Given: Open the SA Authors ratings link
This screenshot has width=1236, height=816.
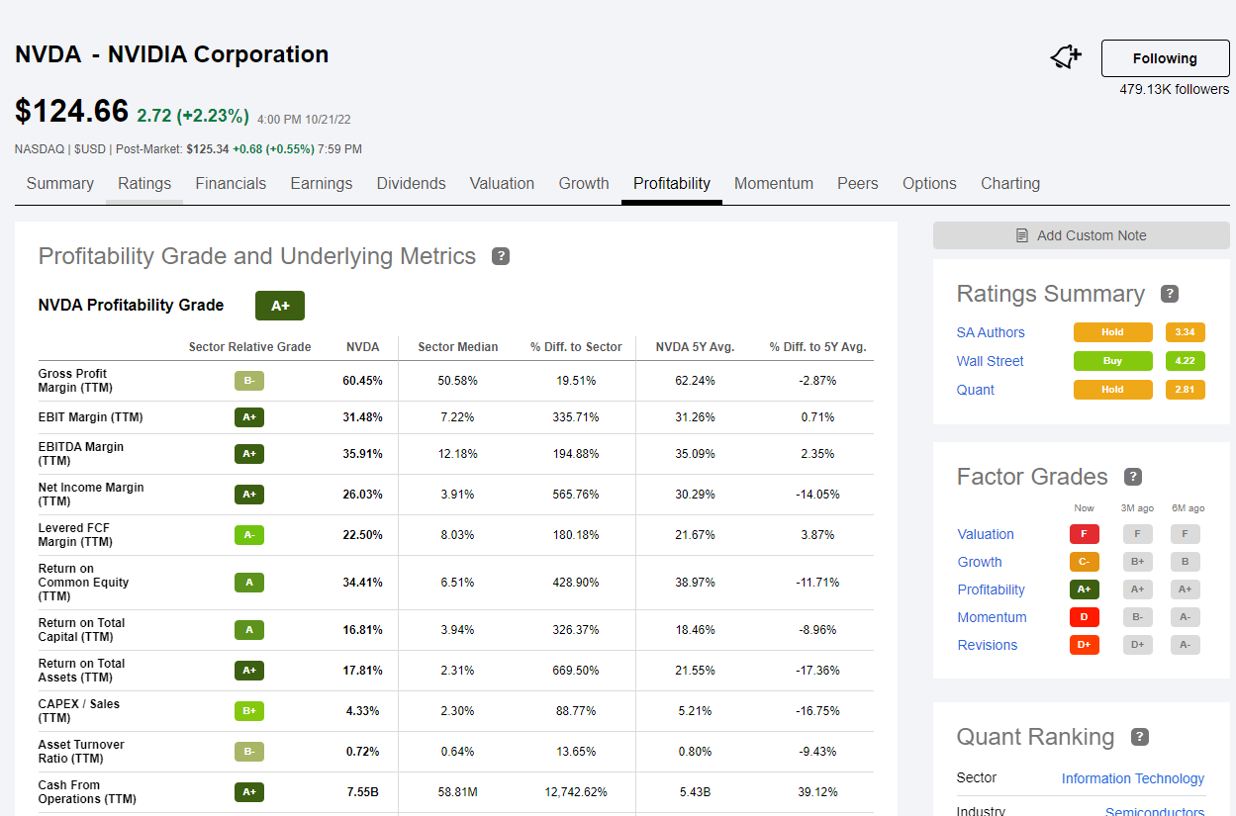Looking at the screenshot, I should tap(991, 332).
